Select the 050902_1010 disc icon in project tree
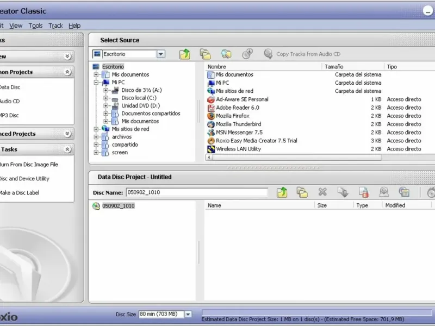435x326 pixels. click(x=96, y=206)
